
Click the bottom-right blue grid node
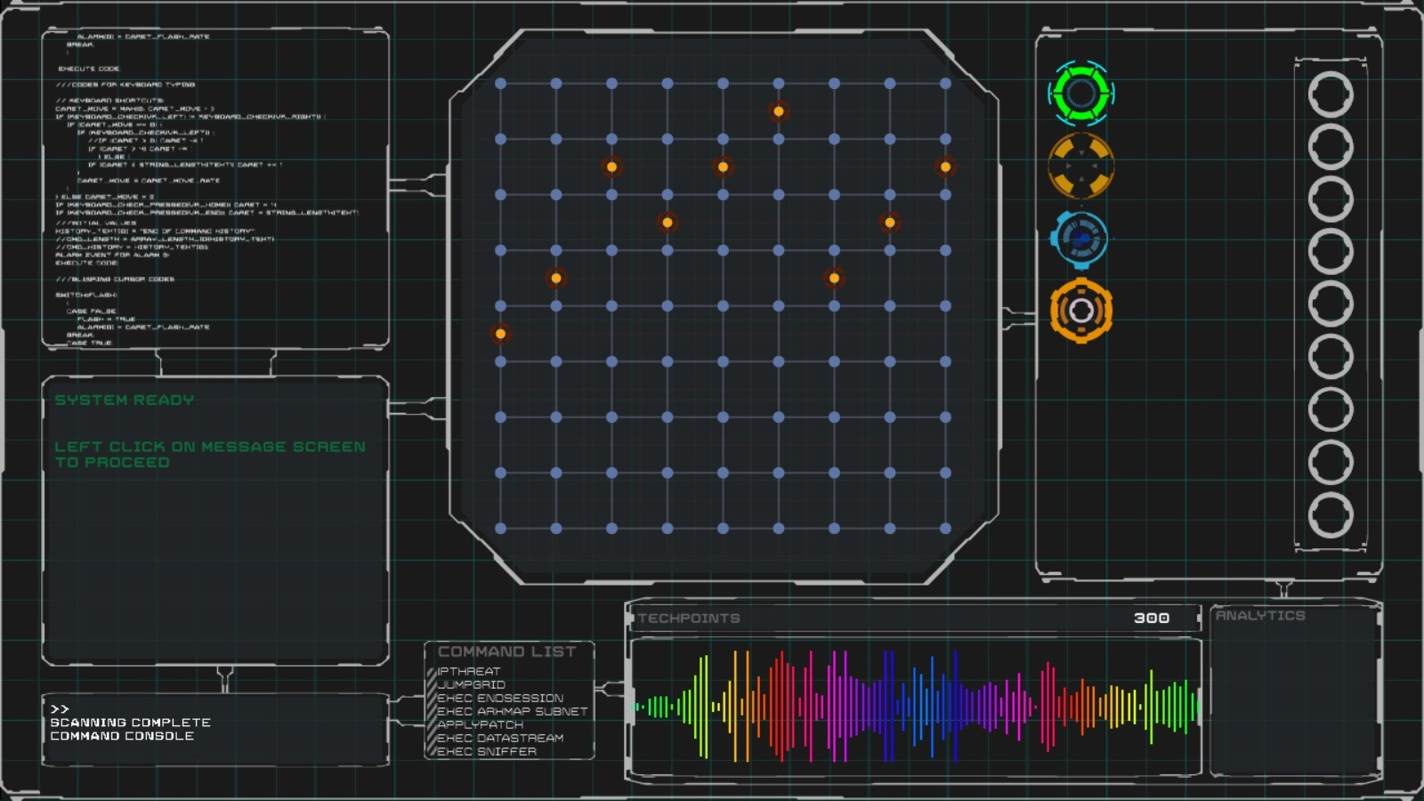click(945, 529)
